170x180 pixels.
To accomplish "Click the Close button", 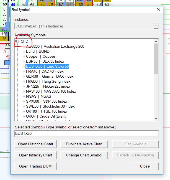I will [x=145, y=166].
